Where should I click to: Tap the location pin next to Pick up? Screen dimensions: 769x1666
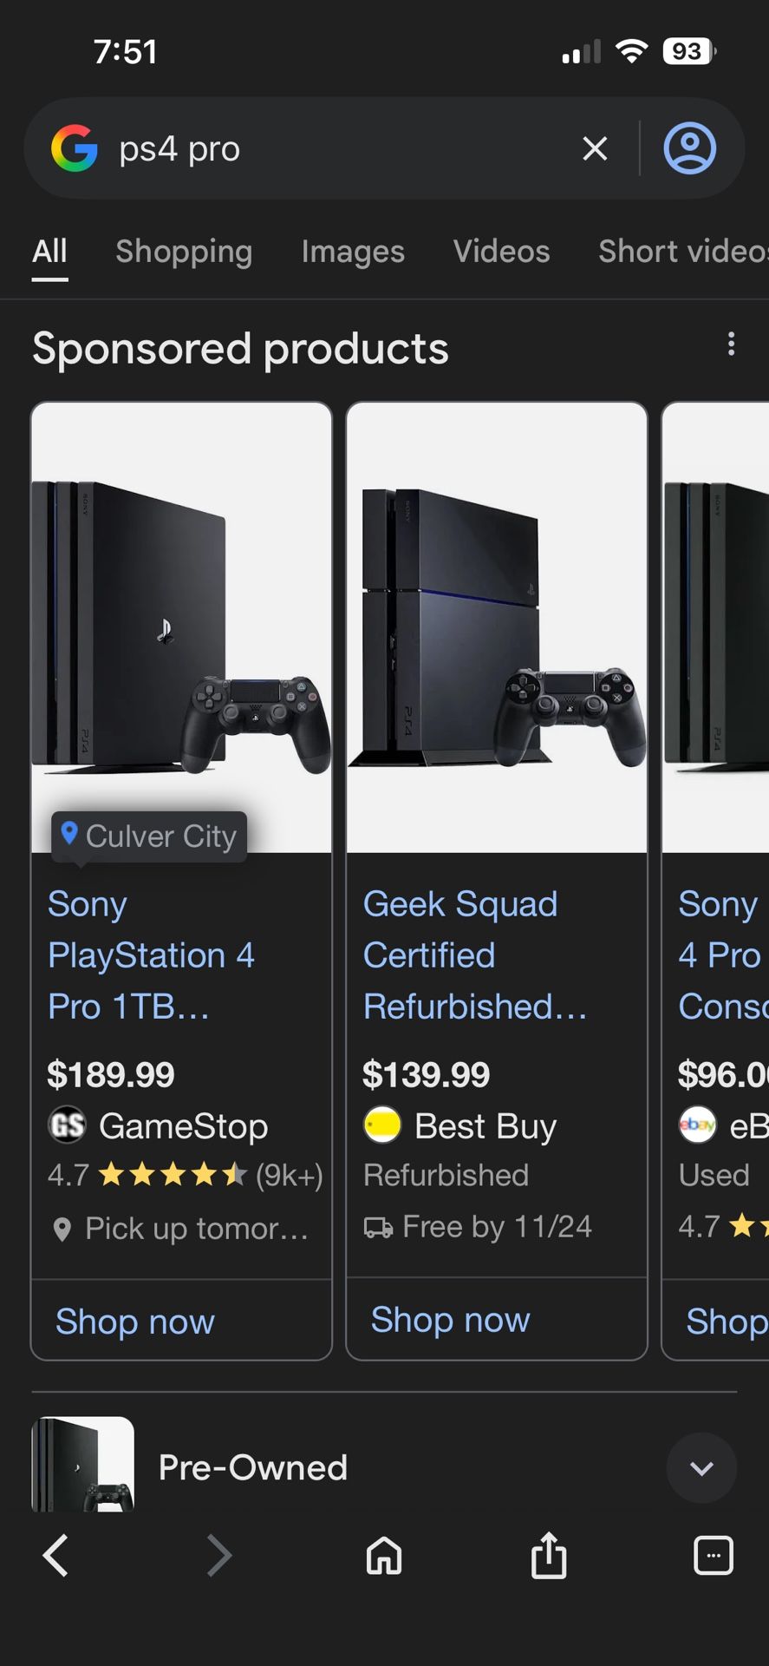point(62,1228)
